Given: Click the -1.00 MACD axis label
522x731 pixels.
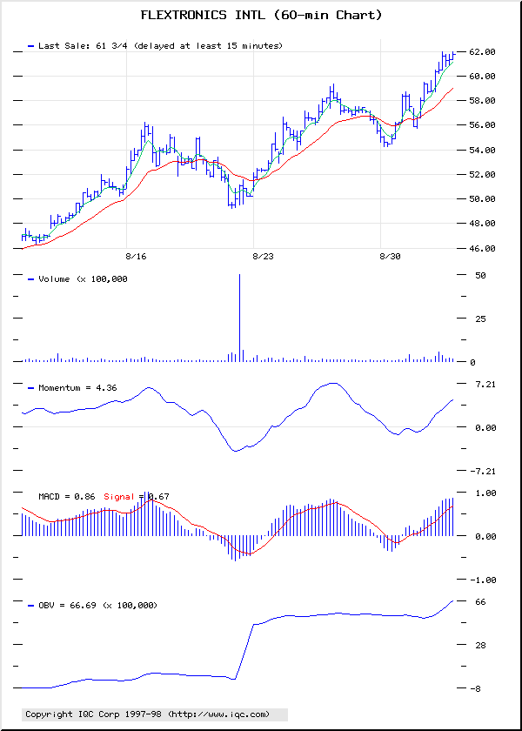Looking at the screenshot, I should click(482, 580).
